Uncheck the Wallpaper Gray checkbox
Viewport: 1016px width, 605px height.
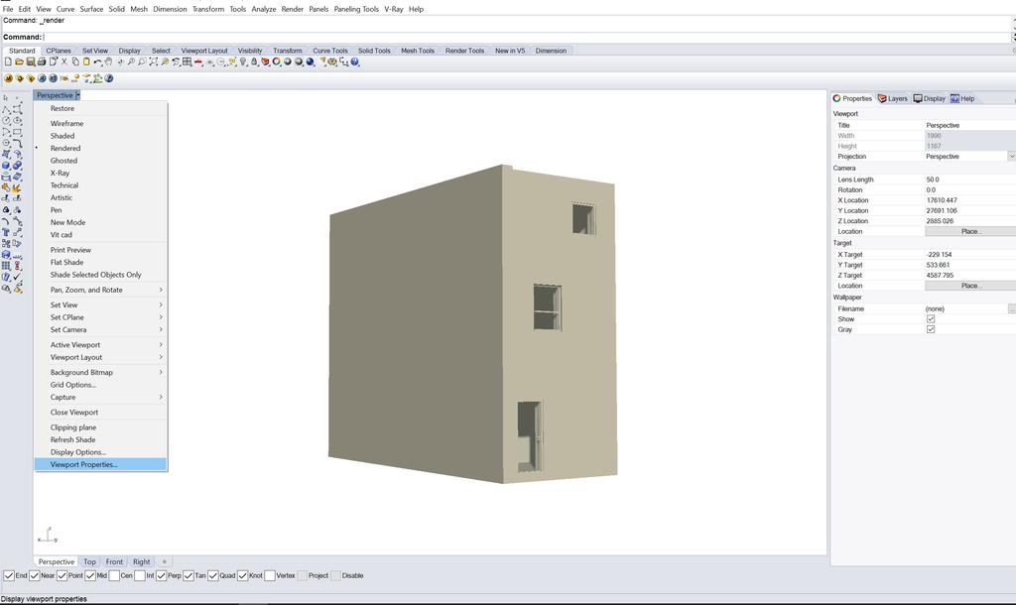pyautogui.click(x=931, y=329)
